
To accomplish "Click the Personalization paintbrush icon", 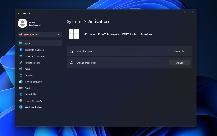I will pyautogui.click(x=21, y=63).
